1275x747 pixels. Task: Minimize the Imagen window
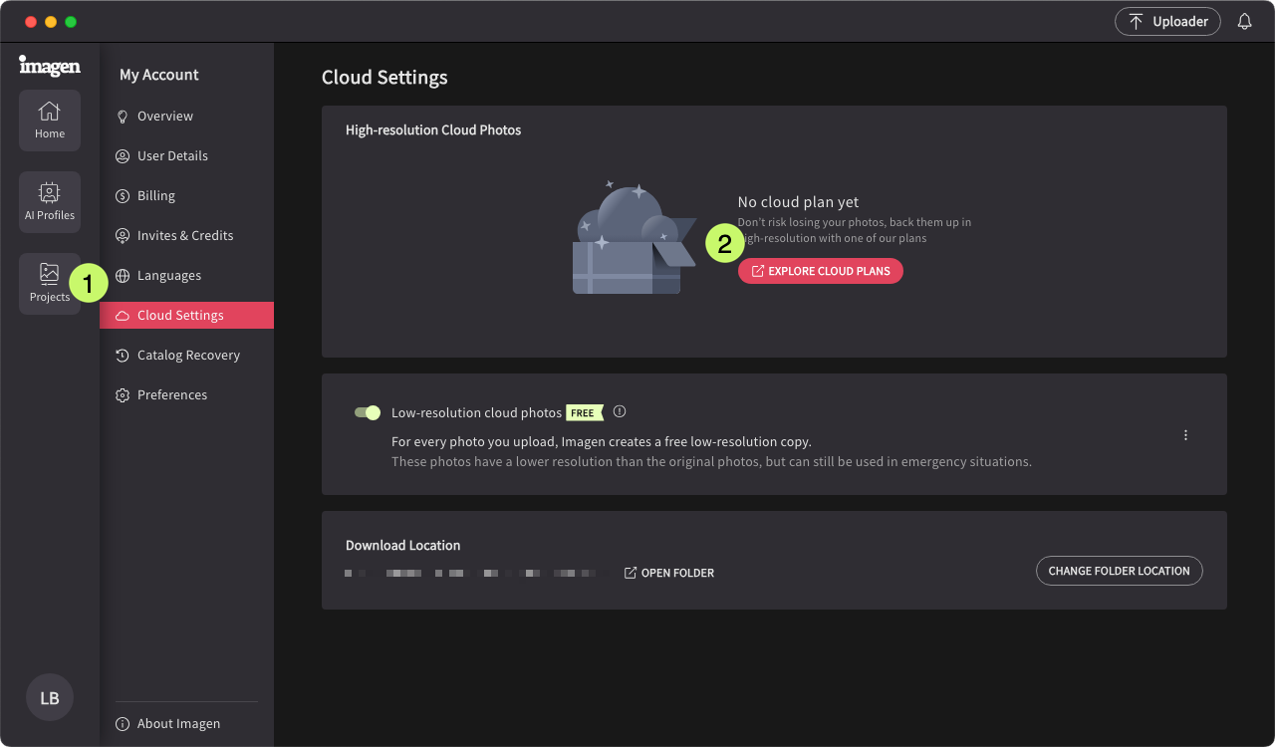coord(51,22)
